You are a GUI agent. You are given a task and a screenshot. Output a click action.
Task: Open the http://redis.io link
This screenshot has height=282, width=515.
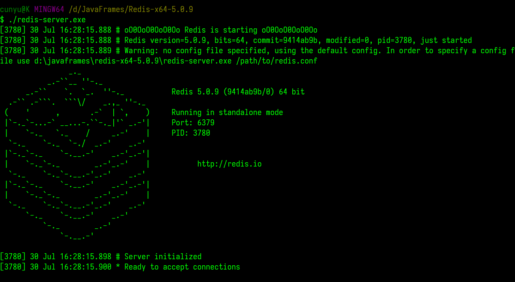coord(229,164)
